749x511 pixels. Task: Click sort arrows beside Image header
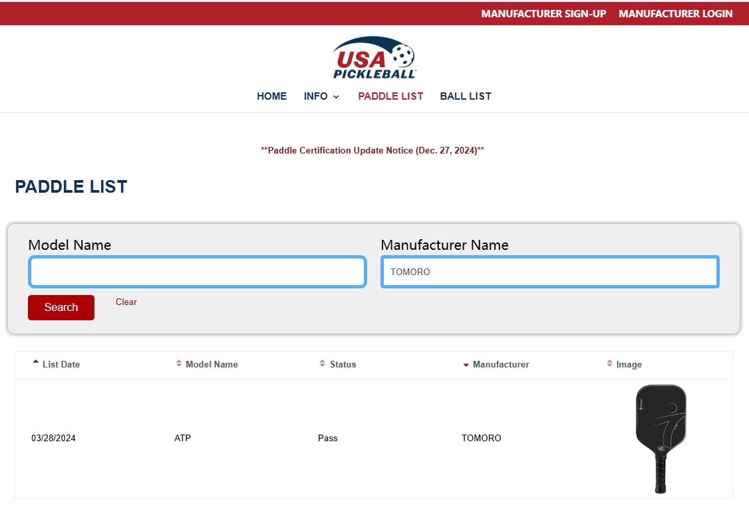click(609, 363)
